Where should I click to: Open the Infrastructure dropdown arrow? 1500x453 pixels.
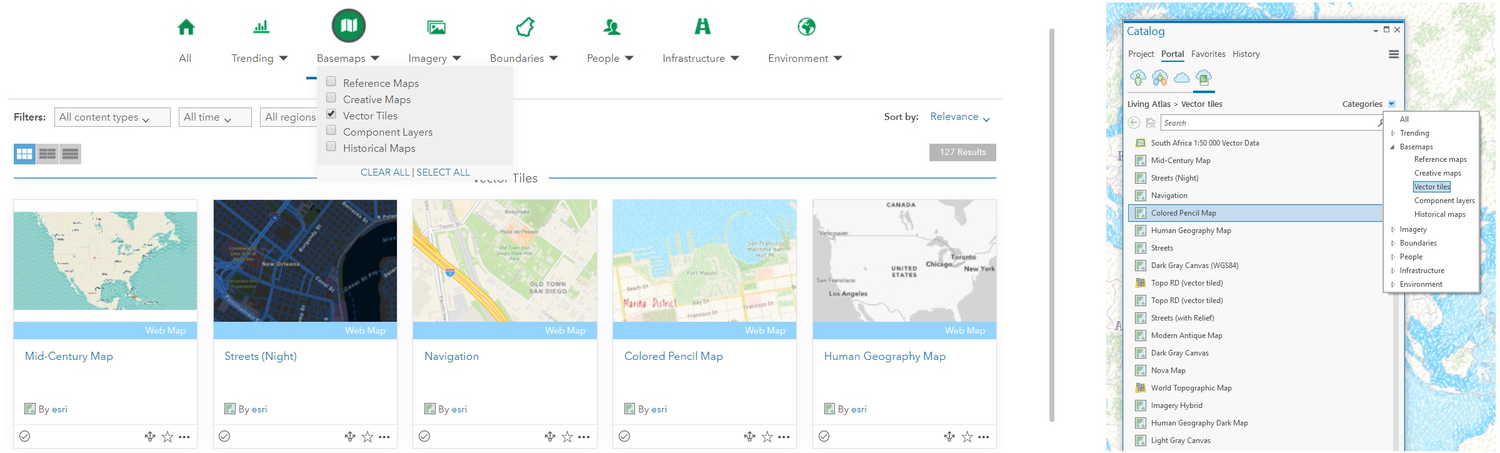735,58
